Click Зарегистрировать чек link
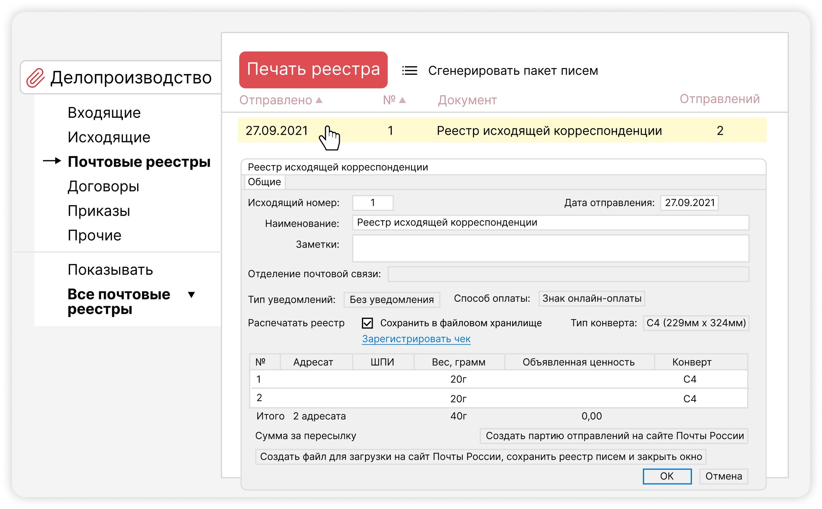The width and height of the screenshot is (822, 509). (x=416, y=339)
